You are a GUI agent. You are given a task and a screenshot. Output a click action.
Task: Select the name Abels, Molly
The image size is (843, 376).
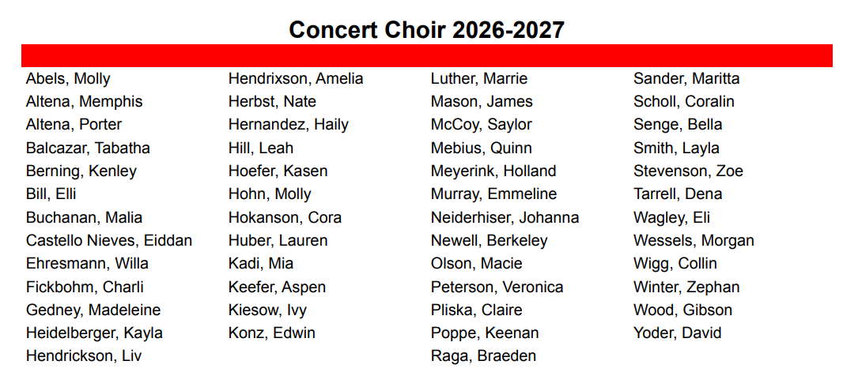pos(68,78)
